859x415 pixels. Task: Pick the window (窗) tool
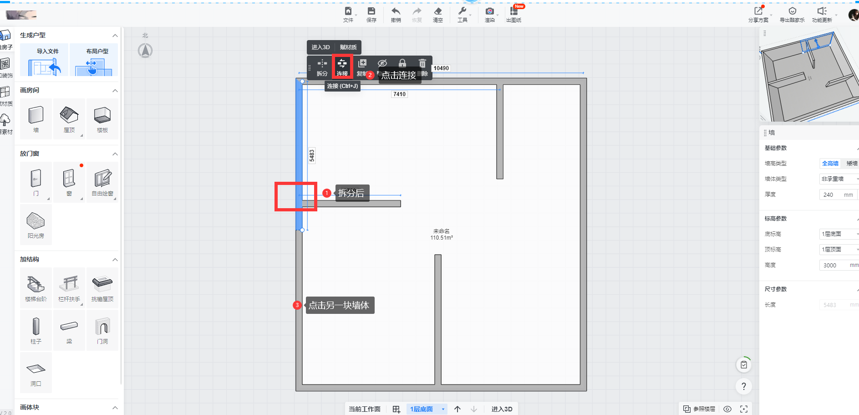click(69, 182)
